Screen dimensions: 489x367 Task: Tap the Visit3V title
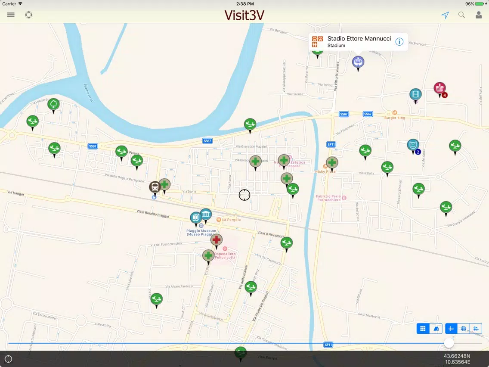point(244,15)
